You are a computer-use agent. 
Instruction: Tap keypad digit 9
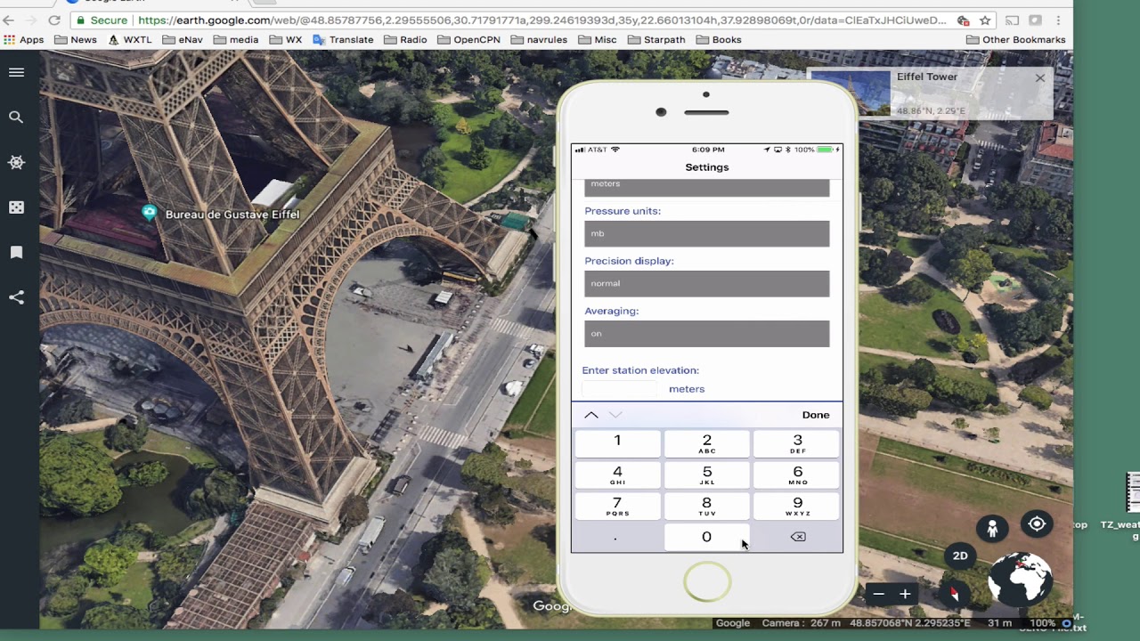click(797, 506)
